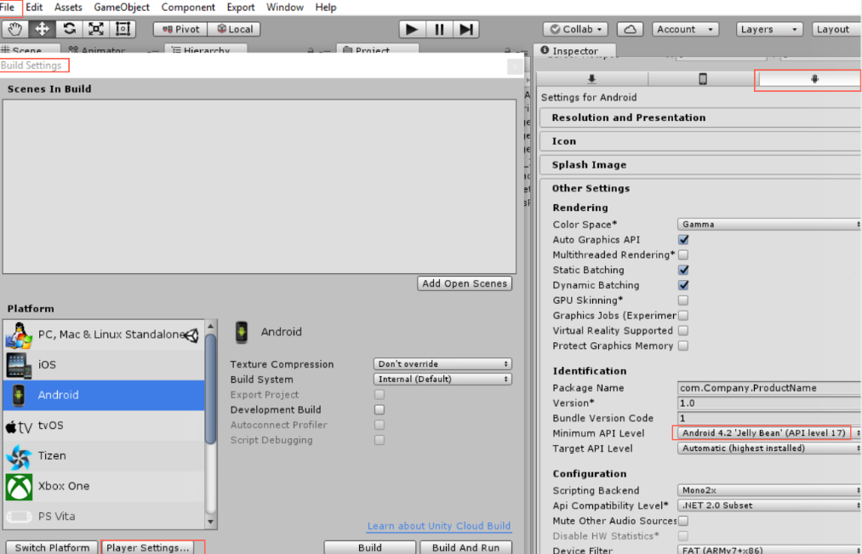862x554 pixels.
Task: Open Player Settings
Action: coord(147,548)
